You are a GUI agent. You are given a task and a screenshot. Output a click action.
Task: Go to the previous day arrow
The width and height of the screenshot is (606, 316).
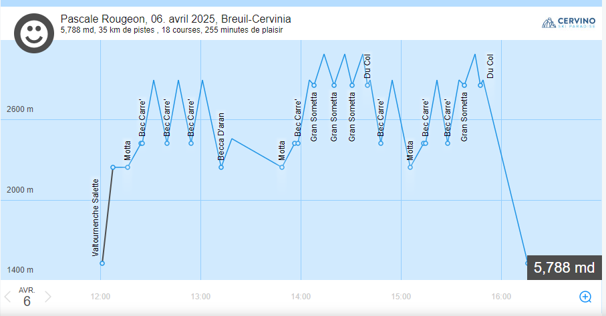pos(7,297)
